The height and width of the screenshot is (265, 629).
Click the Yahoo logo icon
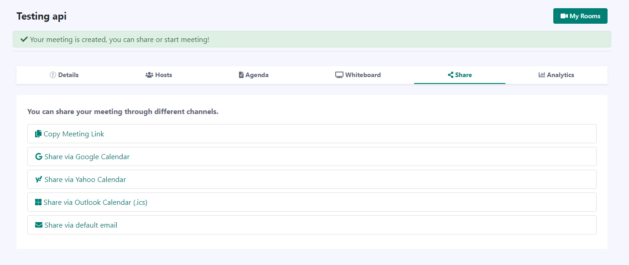[x=39, y=180]
